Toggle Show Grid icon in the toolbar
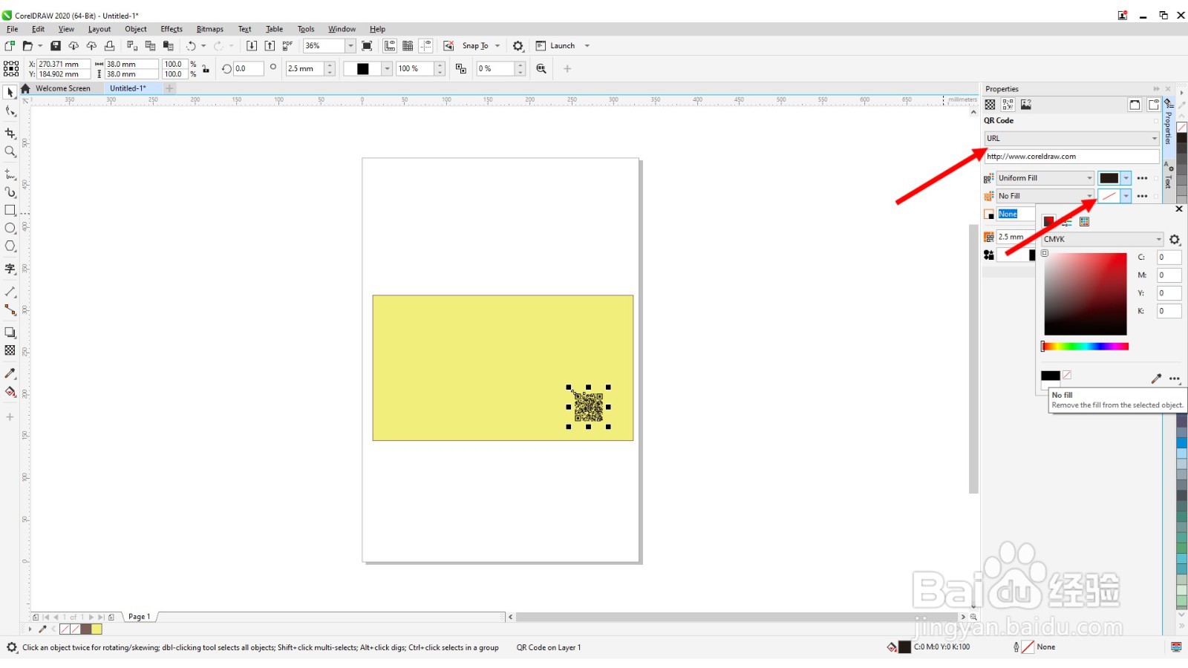Image resolution: width=1188 pixels, height=668 pixels. click(408, 46)
